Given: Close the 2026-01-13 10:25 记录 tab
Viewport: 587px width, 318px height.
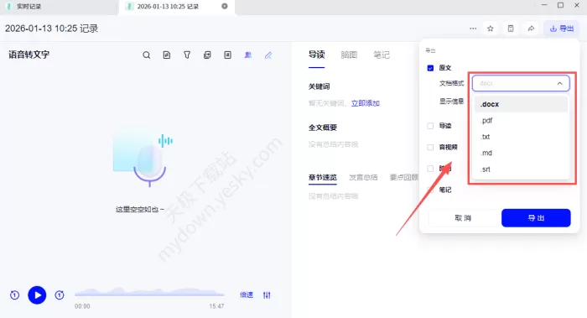Looking at the screenshot, I should [225, 6].
